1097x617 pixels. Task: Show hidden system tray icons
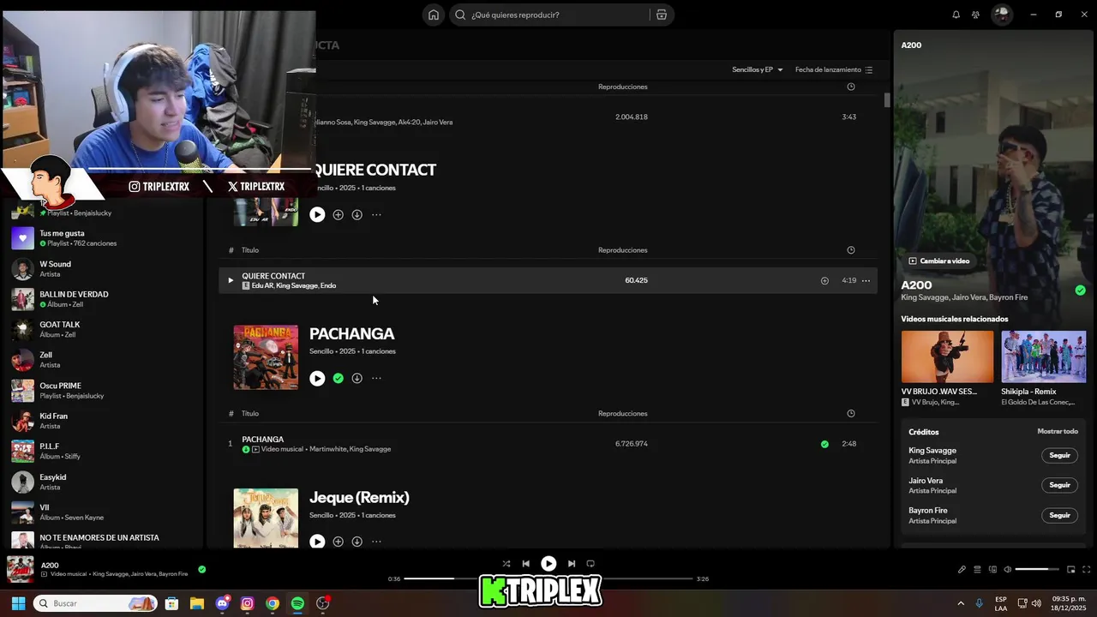coord(961,603)
